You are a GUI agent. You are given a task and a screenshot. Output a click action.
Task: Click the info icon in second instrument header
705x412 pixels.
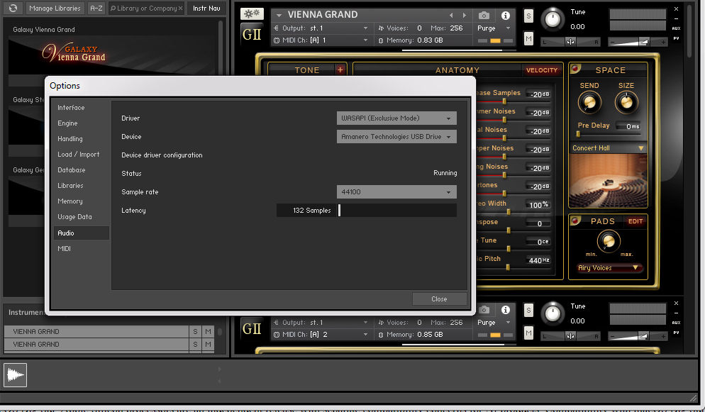506,310
